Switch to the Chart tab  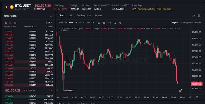pos(61,15)
